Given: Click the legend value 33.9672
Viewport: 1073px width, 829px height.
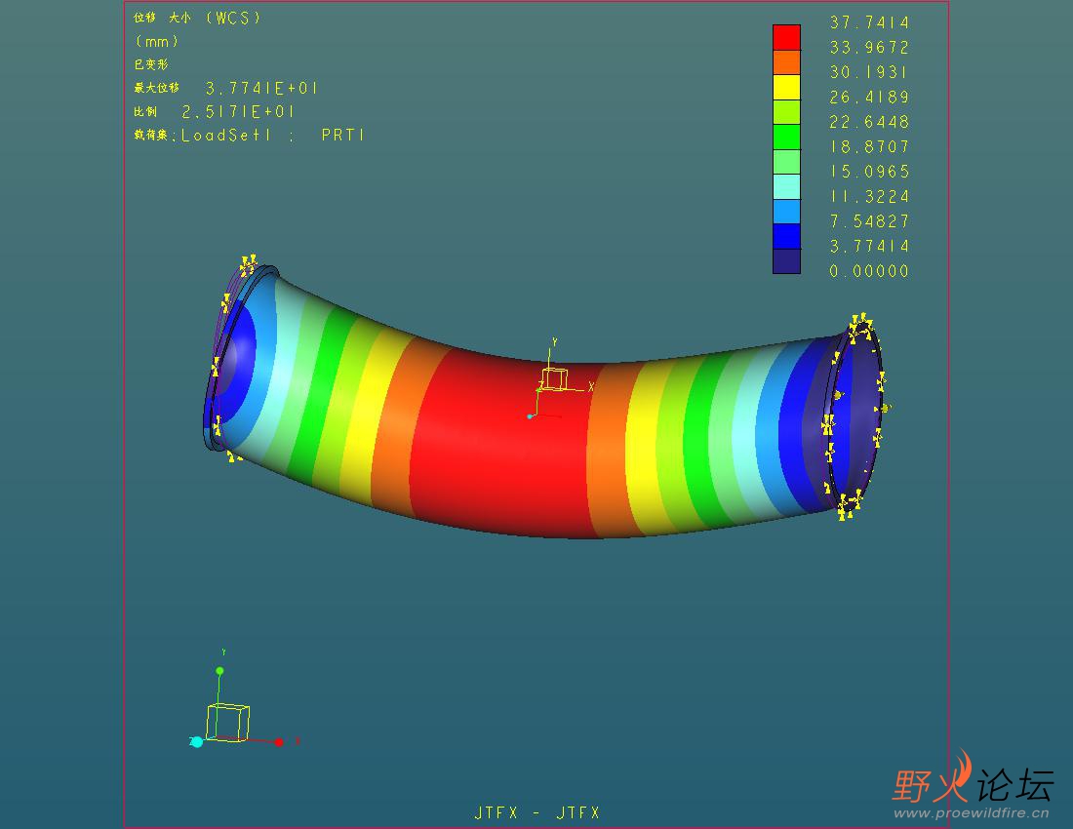Looking at the screenshot, I should [869, 47].
